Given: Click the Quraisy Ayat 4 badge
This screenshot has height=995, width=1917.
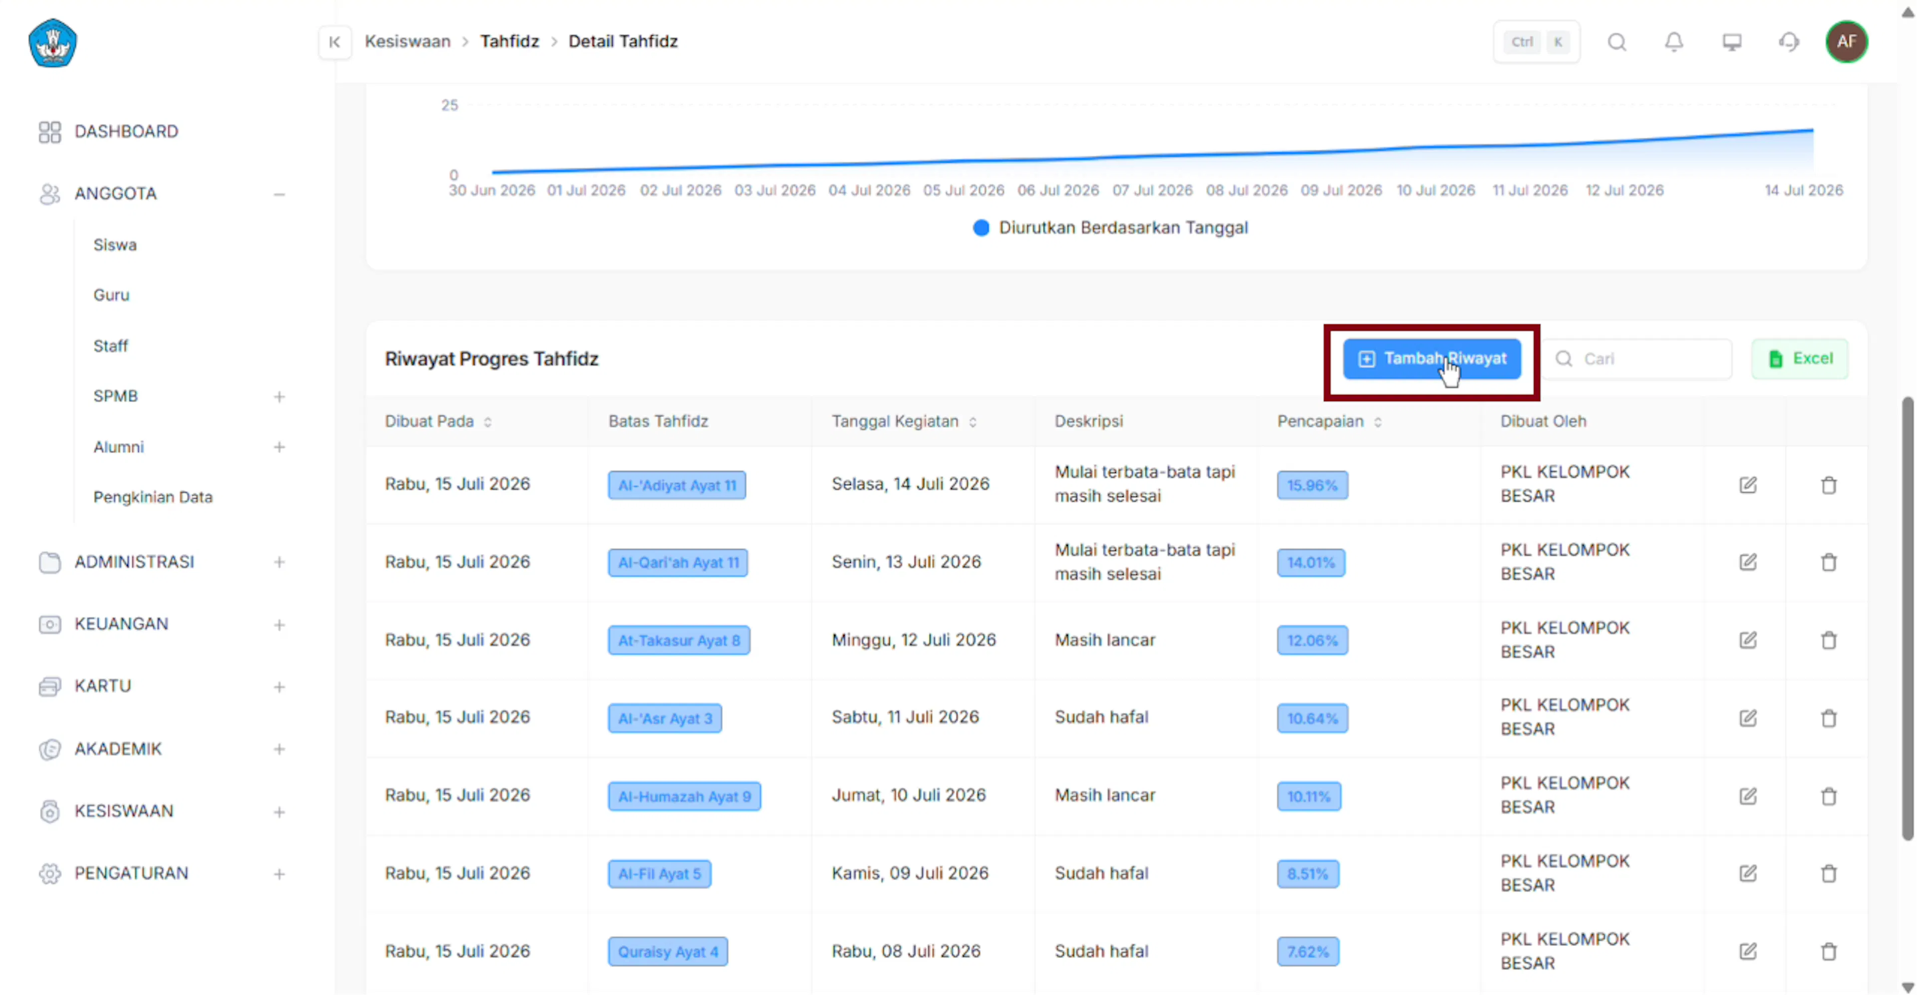Looking at the screenshot, I should click(x=667, y=952).
